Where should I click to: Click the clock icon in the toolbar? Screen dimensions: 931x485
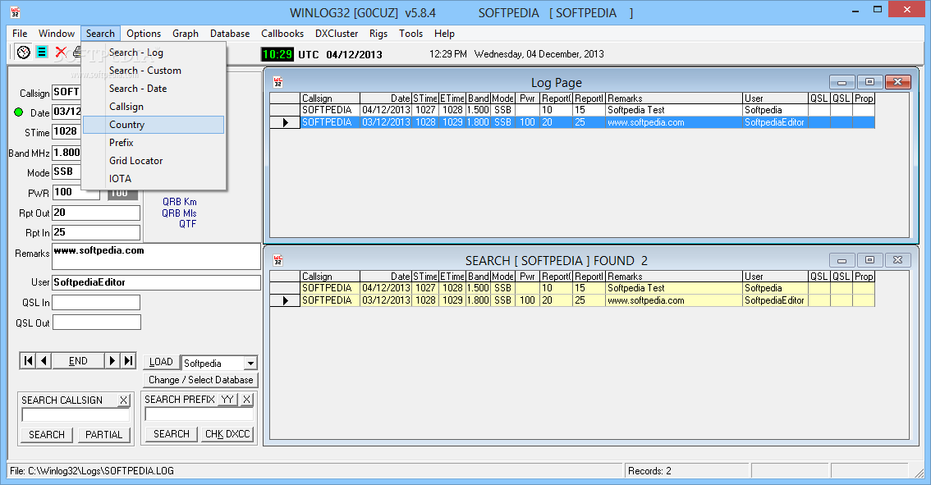click(x=23, y=53)
